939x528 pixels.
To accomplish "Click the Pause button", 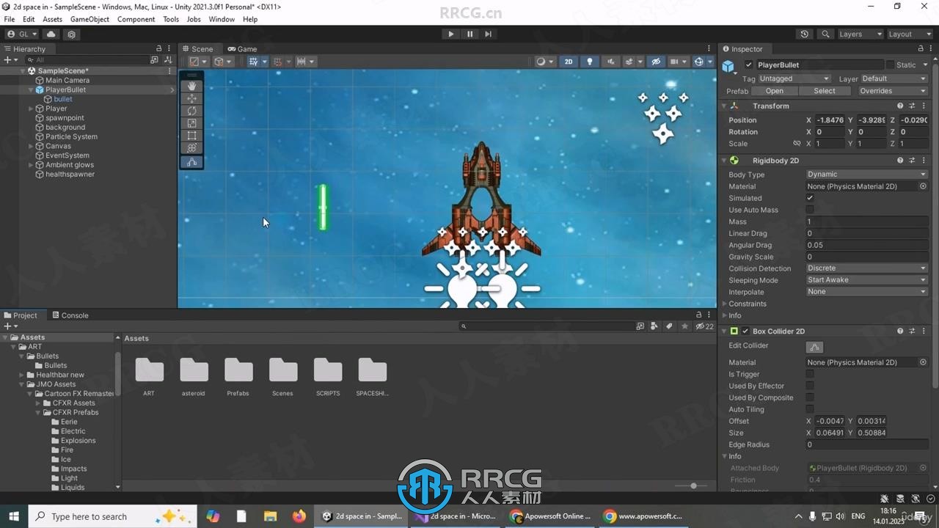I will [x=469, y=34].
